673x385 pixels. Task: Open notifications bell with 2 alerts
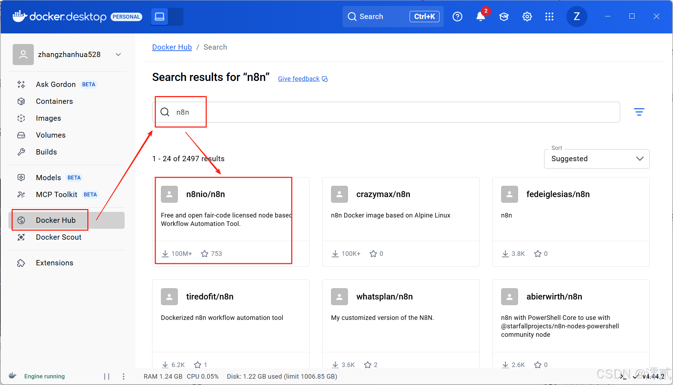[481, 17]
